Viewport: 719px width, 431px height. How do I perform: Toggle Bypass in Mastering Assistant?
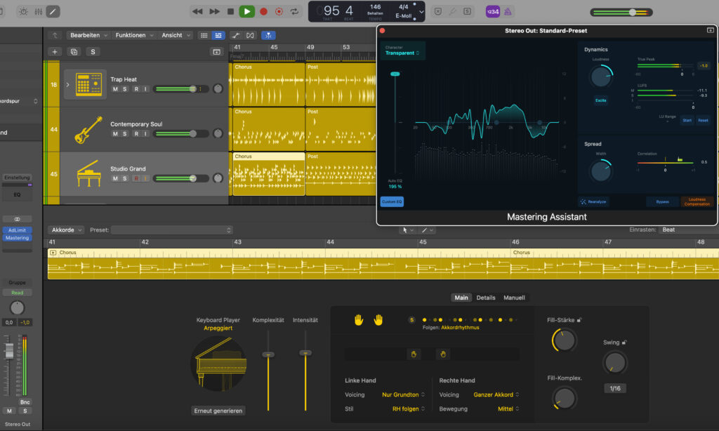click(662, 201)
